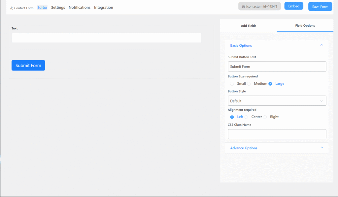The height and width of the screenshot is (197, 338).
Task: Open the Notifications menu item
Action: 79,8
